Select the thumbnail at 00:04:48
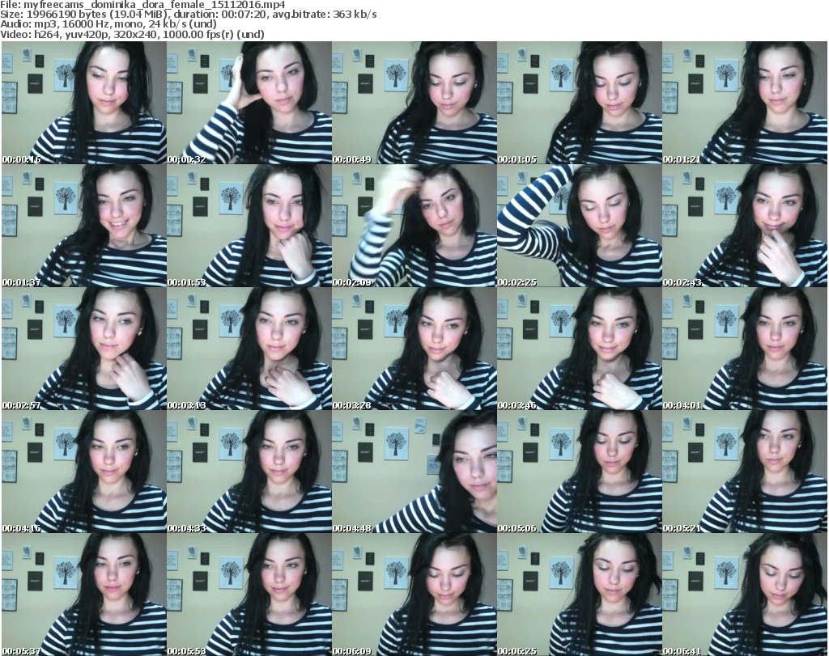The image size is (829, 656). pyautogui.click(x=414, y=472)
